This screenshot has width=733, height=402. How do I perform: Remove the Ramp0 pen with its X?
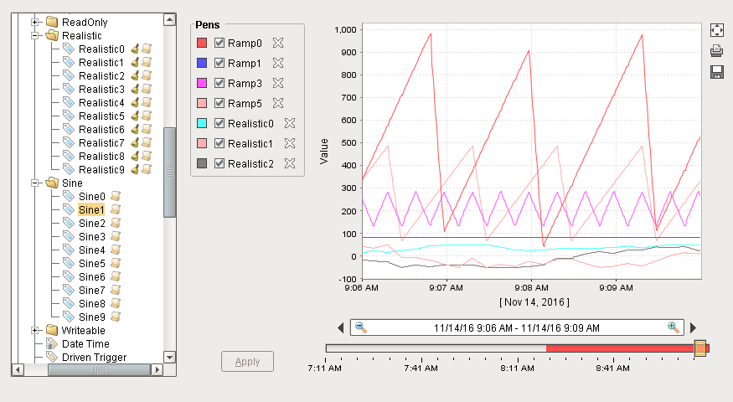point(279,43)
